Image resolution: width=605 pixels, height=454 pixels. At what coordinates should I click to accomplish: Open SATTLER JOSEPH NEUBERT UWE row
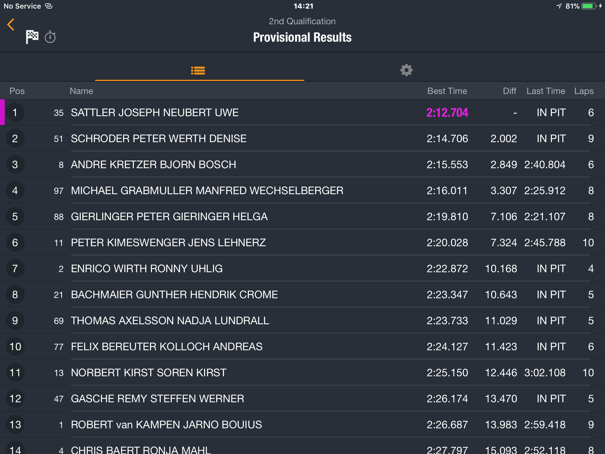click(x=302, y=112)
